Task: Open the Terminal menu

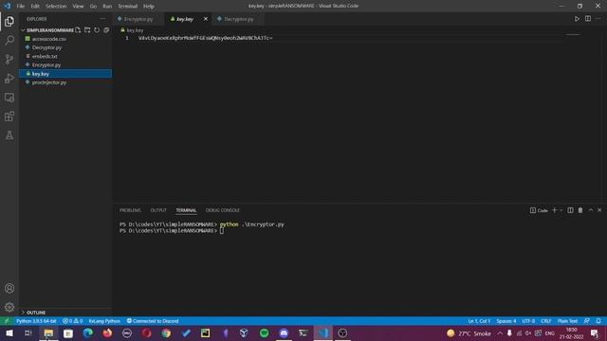Action: tap(128, 6)
